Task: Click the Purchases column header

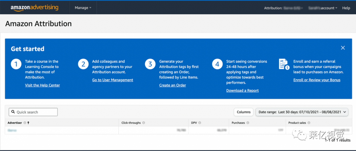Action: (x=238, y=123)
